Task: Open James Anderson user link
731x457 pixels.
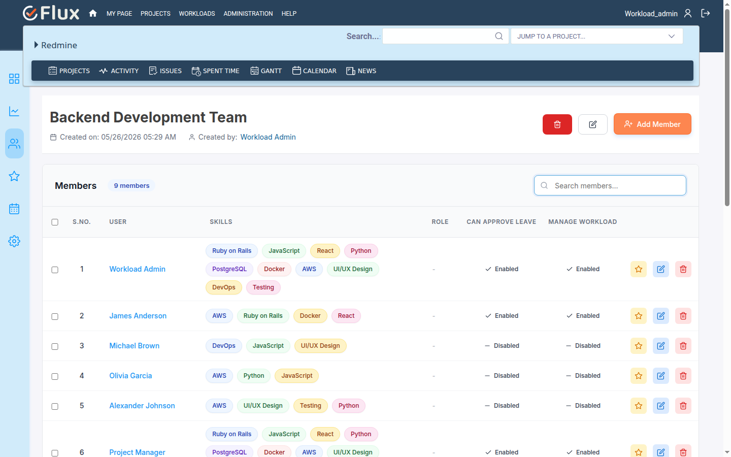Action: (138, 316)
